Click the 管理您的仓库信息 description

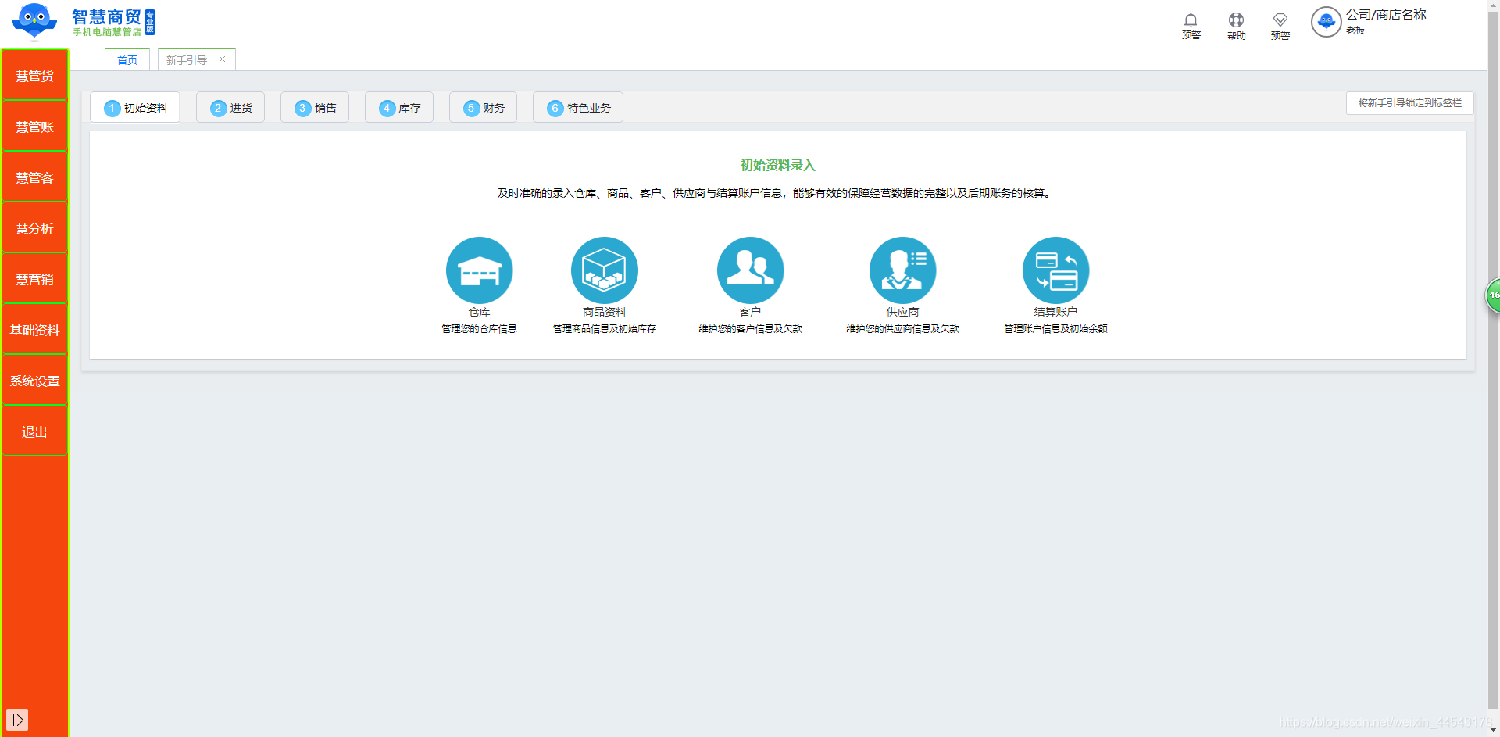pos(479,329)
